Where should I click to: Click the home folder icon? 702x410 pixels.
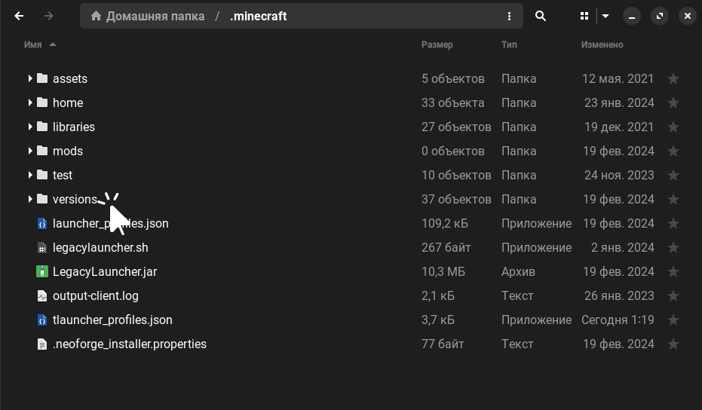tap(42, 102)
